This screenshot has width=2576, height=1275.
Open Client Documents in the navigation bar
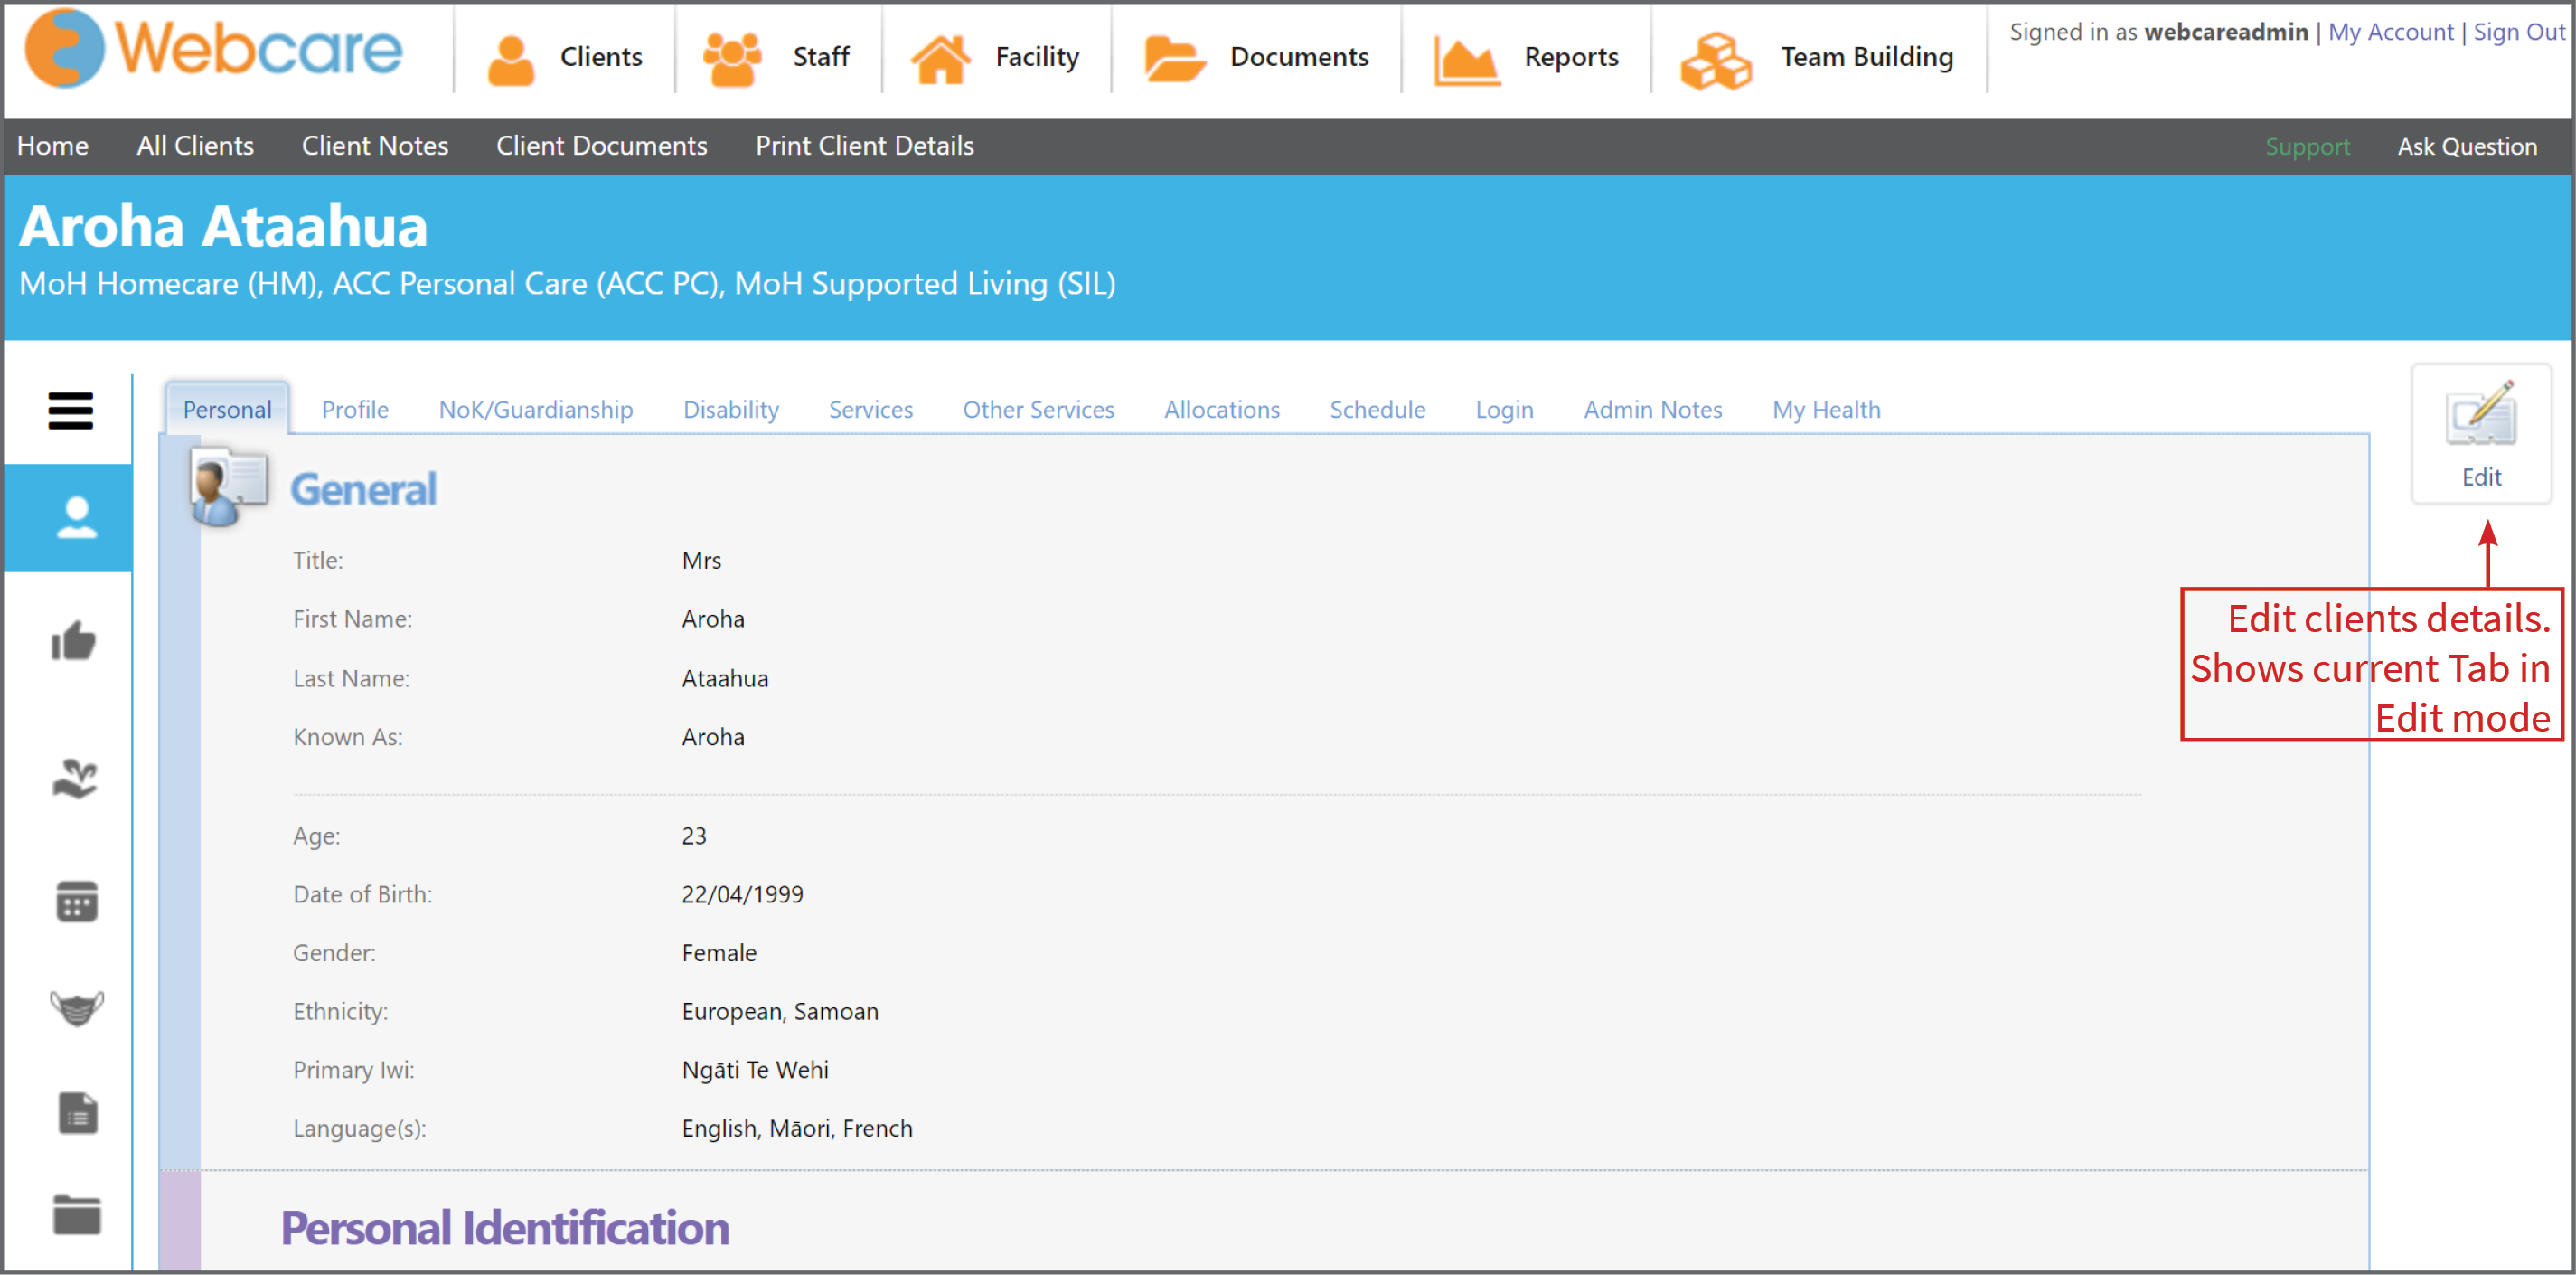tap(601, 146)
